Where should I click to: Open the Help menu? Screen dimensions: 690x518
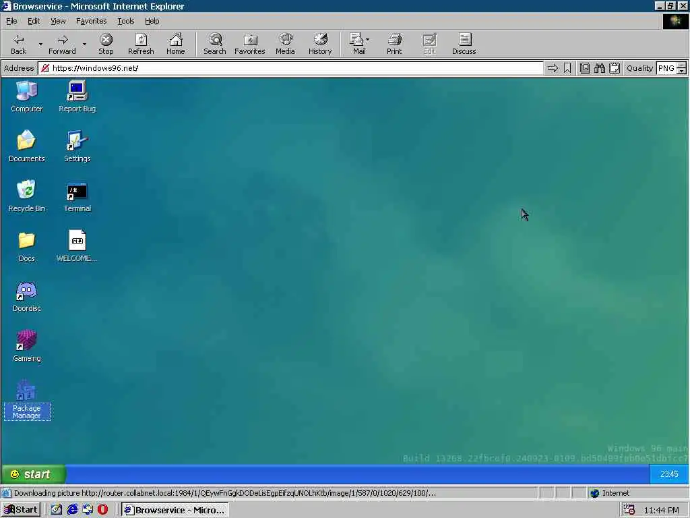tap(152, 21)
